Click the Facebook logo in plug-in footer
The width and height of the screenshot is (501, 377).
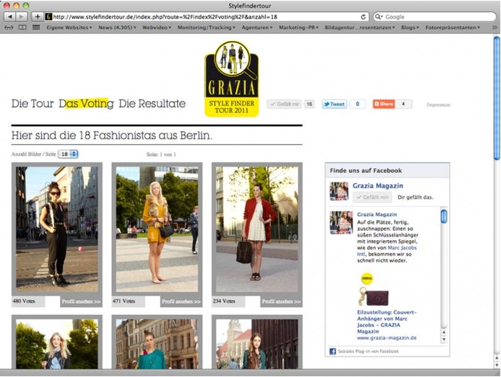coord(332,351)
